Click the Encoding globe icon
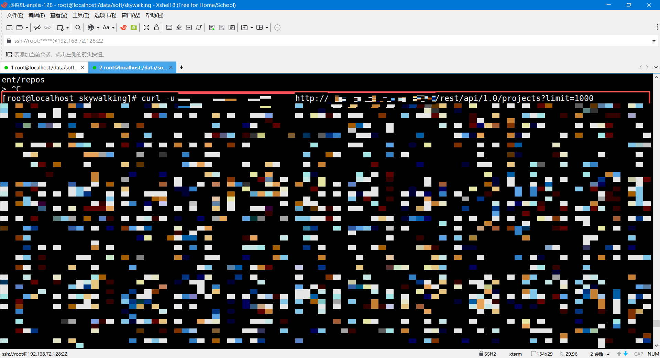 (x=91, y=27)
